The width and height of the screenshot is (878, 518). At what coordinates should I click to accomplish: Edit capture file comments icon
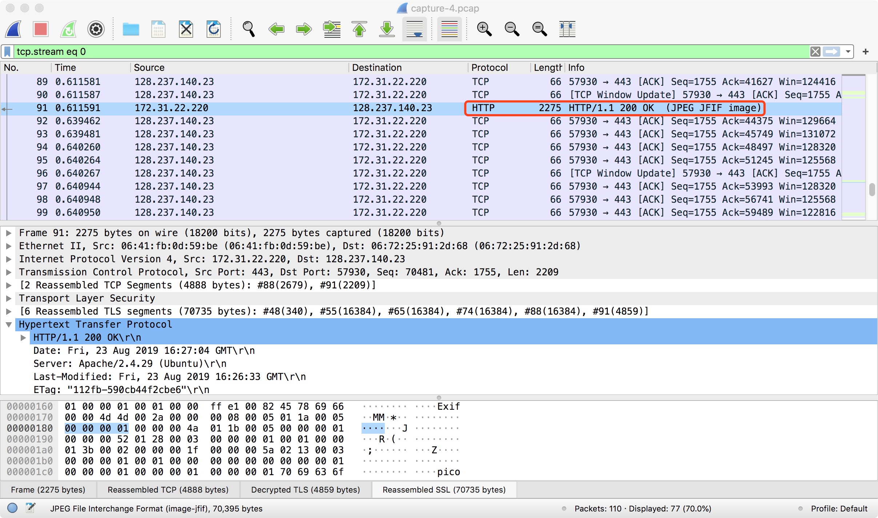tap(31, 508)
